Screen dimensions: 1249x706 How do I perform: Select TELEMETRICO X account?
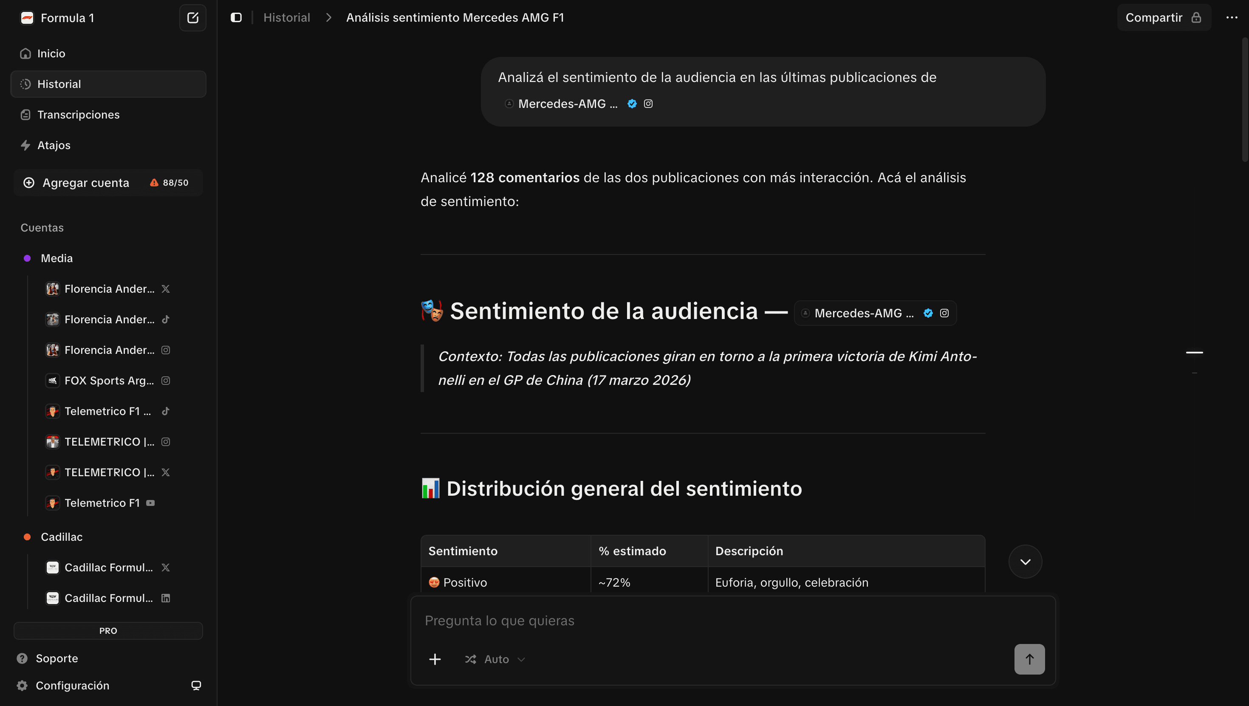[107, 472]
